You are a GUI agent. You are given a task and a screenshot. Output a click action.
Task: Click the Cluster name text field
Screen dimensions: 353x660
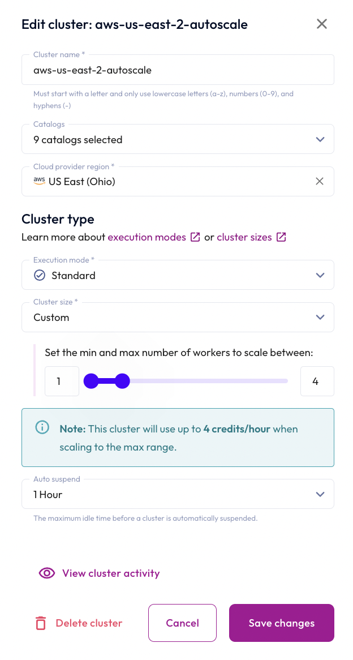178,71
